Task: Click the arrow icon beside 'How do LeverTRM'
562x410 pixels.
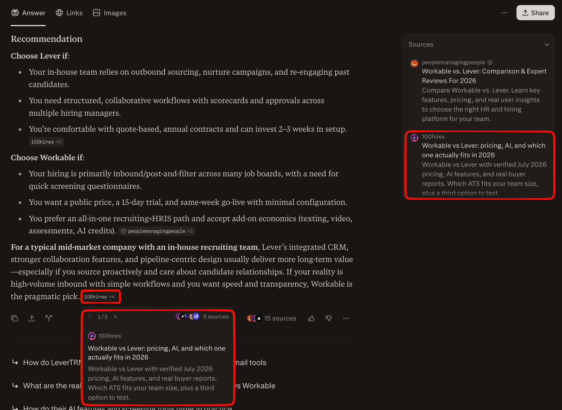Action: pyautogui.click(x=15, y=362)
